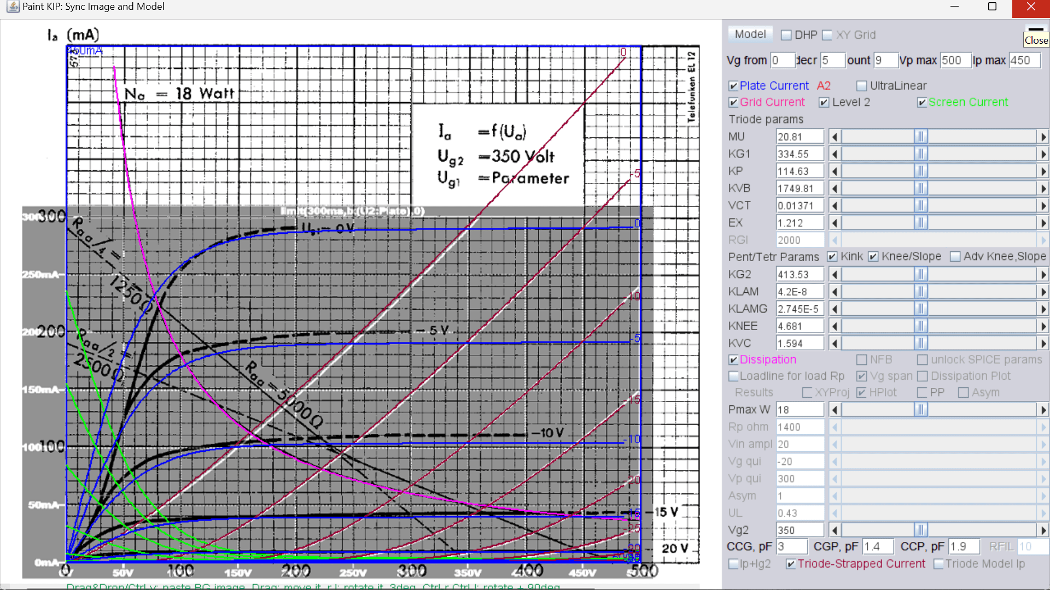Viewport: 1050px width, 590px height.
Task: Increase KP with right arrow
Action: [x=1043, y=171]
